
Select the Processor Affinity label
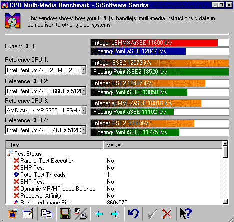click(x=41, y=196)
